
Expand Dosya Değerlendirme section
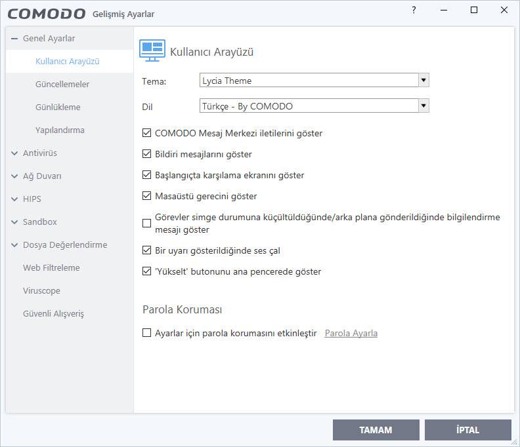tap(14, 245)
